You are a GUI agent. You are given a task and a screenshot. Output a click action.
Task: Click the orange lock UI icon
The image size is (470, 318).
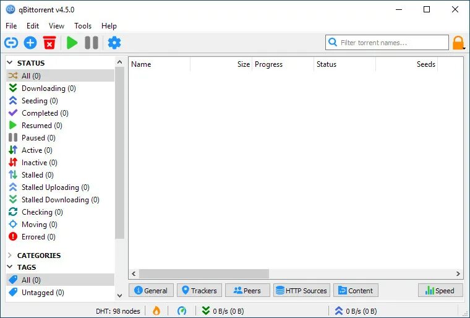(x=458, y=43)
